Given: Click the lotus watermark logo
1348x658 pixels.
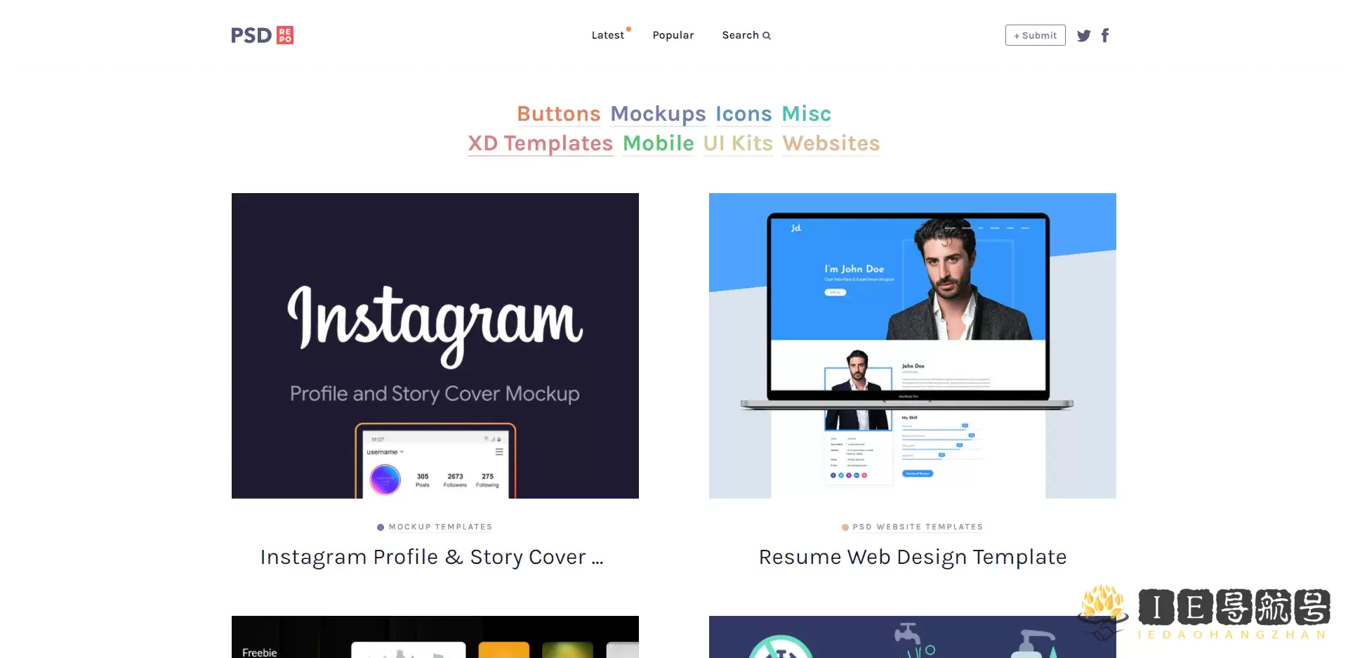Looking at the screenshot, I should (x=1102, y=611).
